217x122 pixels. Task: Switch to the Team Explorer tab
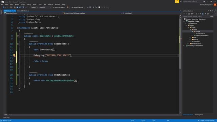pos(199,115)
